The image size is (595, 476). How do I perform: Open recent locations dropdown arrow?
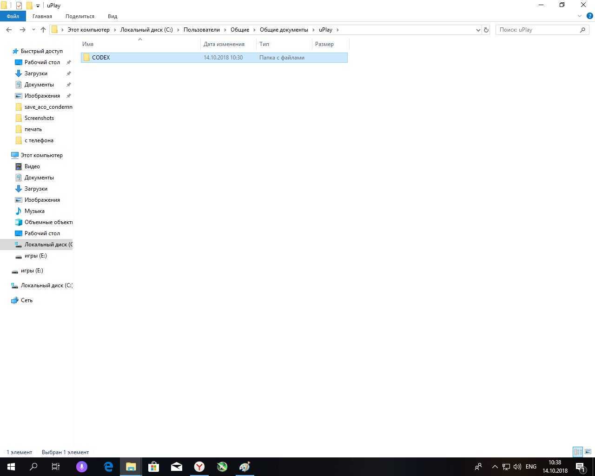coord(33,30)
